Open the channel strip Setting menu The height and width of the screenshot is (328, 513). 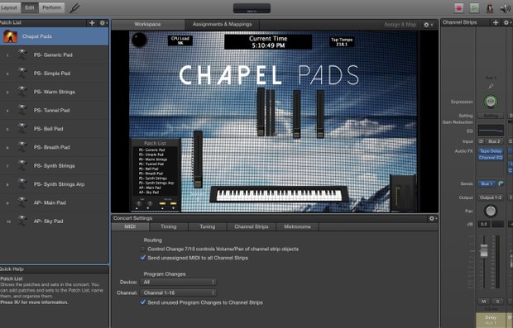[x=491, y=116]
